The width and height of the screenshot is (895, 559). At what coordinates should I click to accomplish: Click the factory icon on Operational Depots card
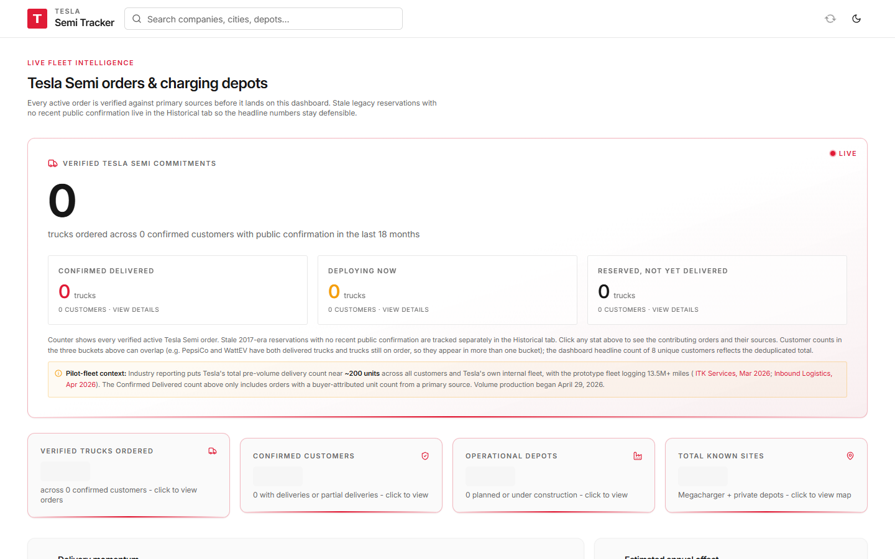coord(638,456)
